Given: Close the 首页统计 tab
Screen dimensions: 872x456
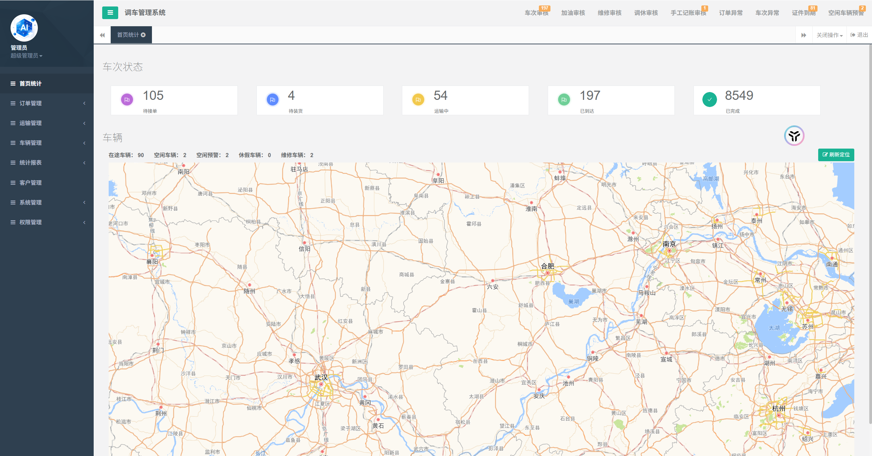Looking at the screenshot, I should tap(143, 35).
